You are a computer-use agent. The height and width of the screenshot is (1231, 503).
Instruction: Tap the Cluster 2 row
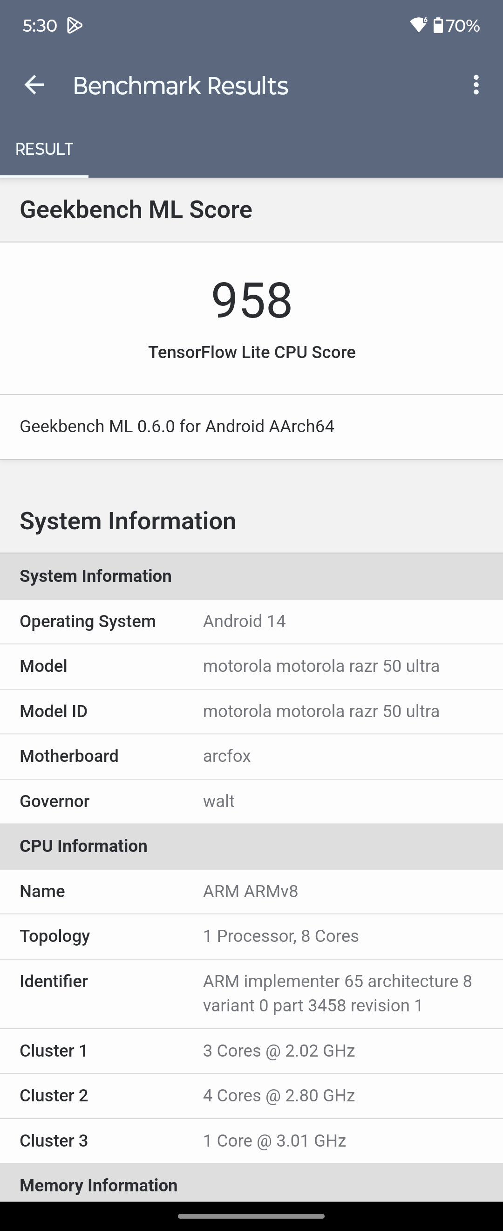251,1095
